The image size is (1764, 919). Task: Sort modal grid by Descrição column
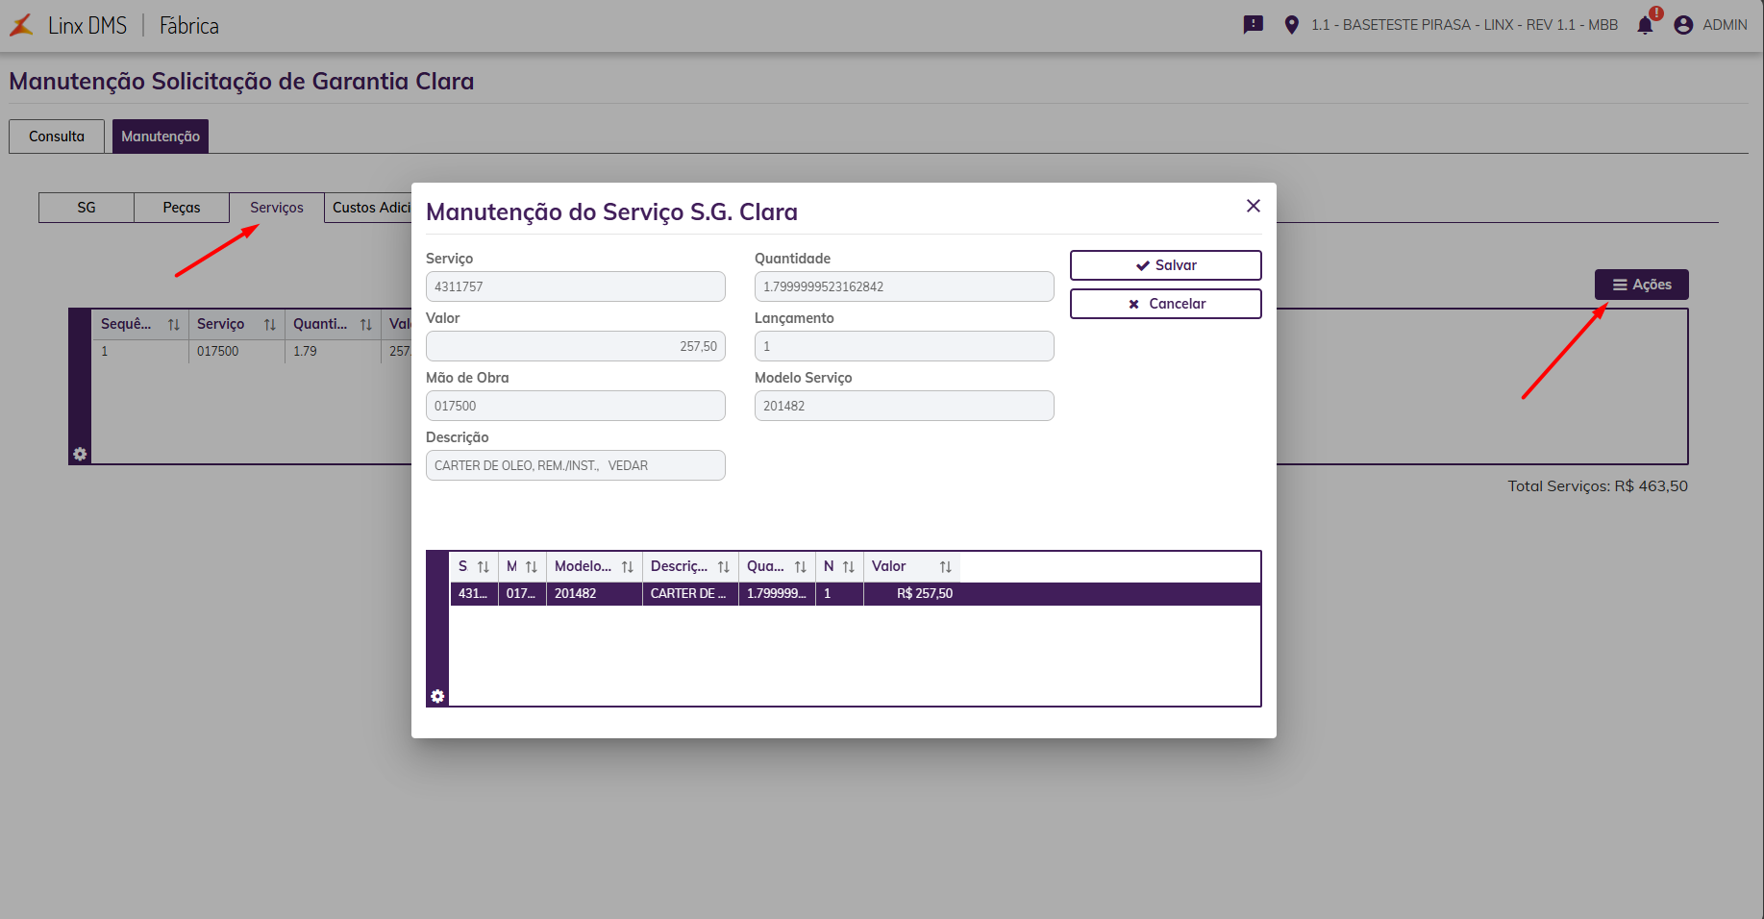pos(723,567)
